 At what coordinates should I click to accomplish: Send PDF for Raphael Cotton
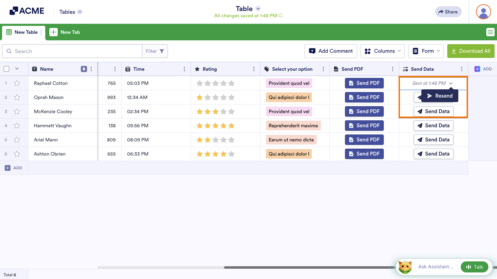[364, 83]
